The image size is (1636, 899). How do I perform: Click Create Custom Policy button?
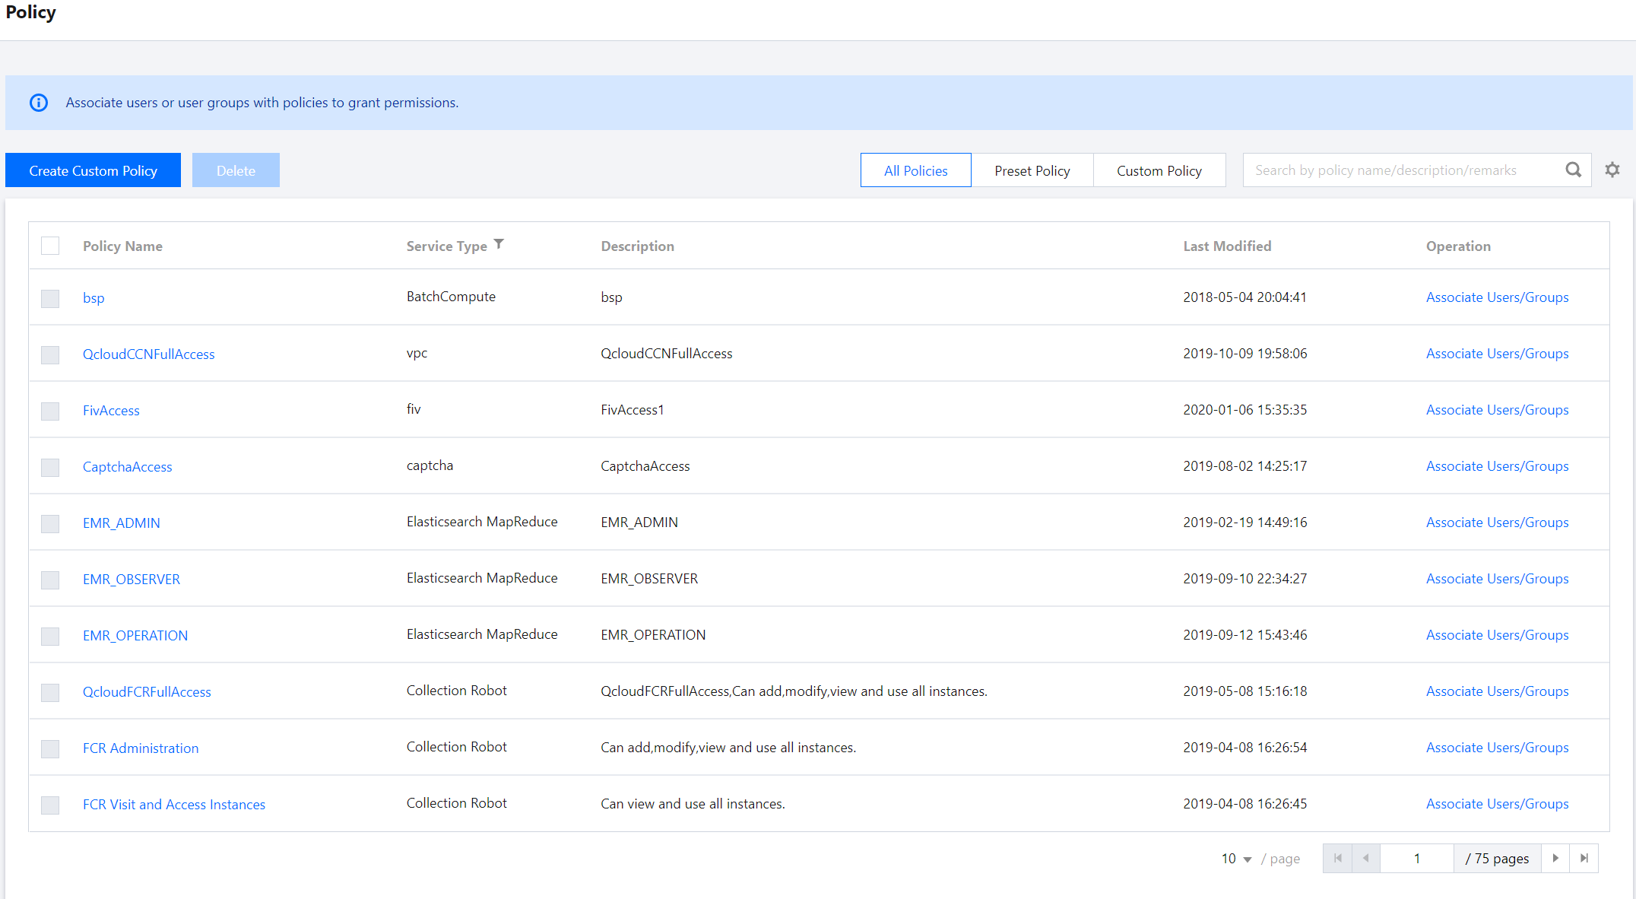tap(93, 170)
